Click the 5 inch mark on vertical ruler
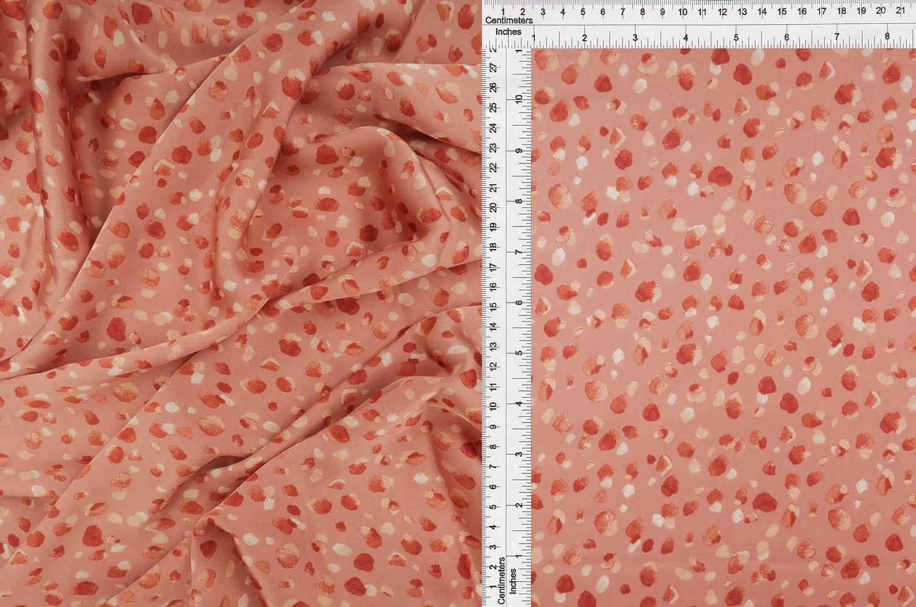Screen dimensions: 916x607 [518, 353]
